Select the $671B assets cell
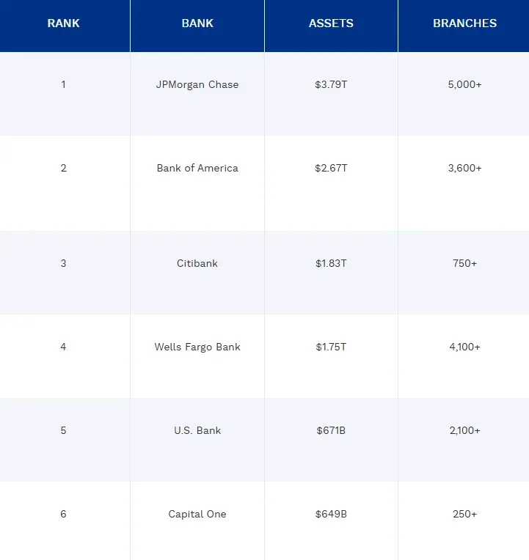This screenshot has height=560, width=529. (331, 430)
